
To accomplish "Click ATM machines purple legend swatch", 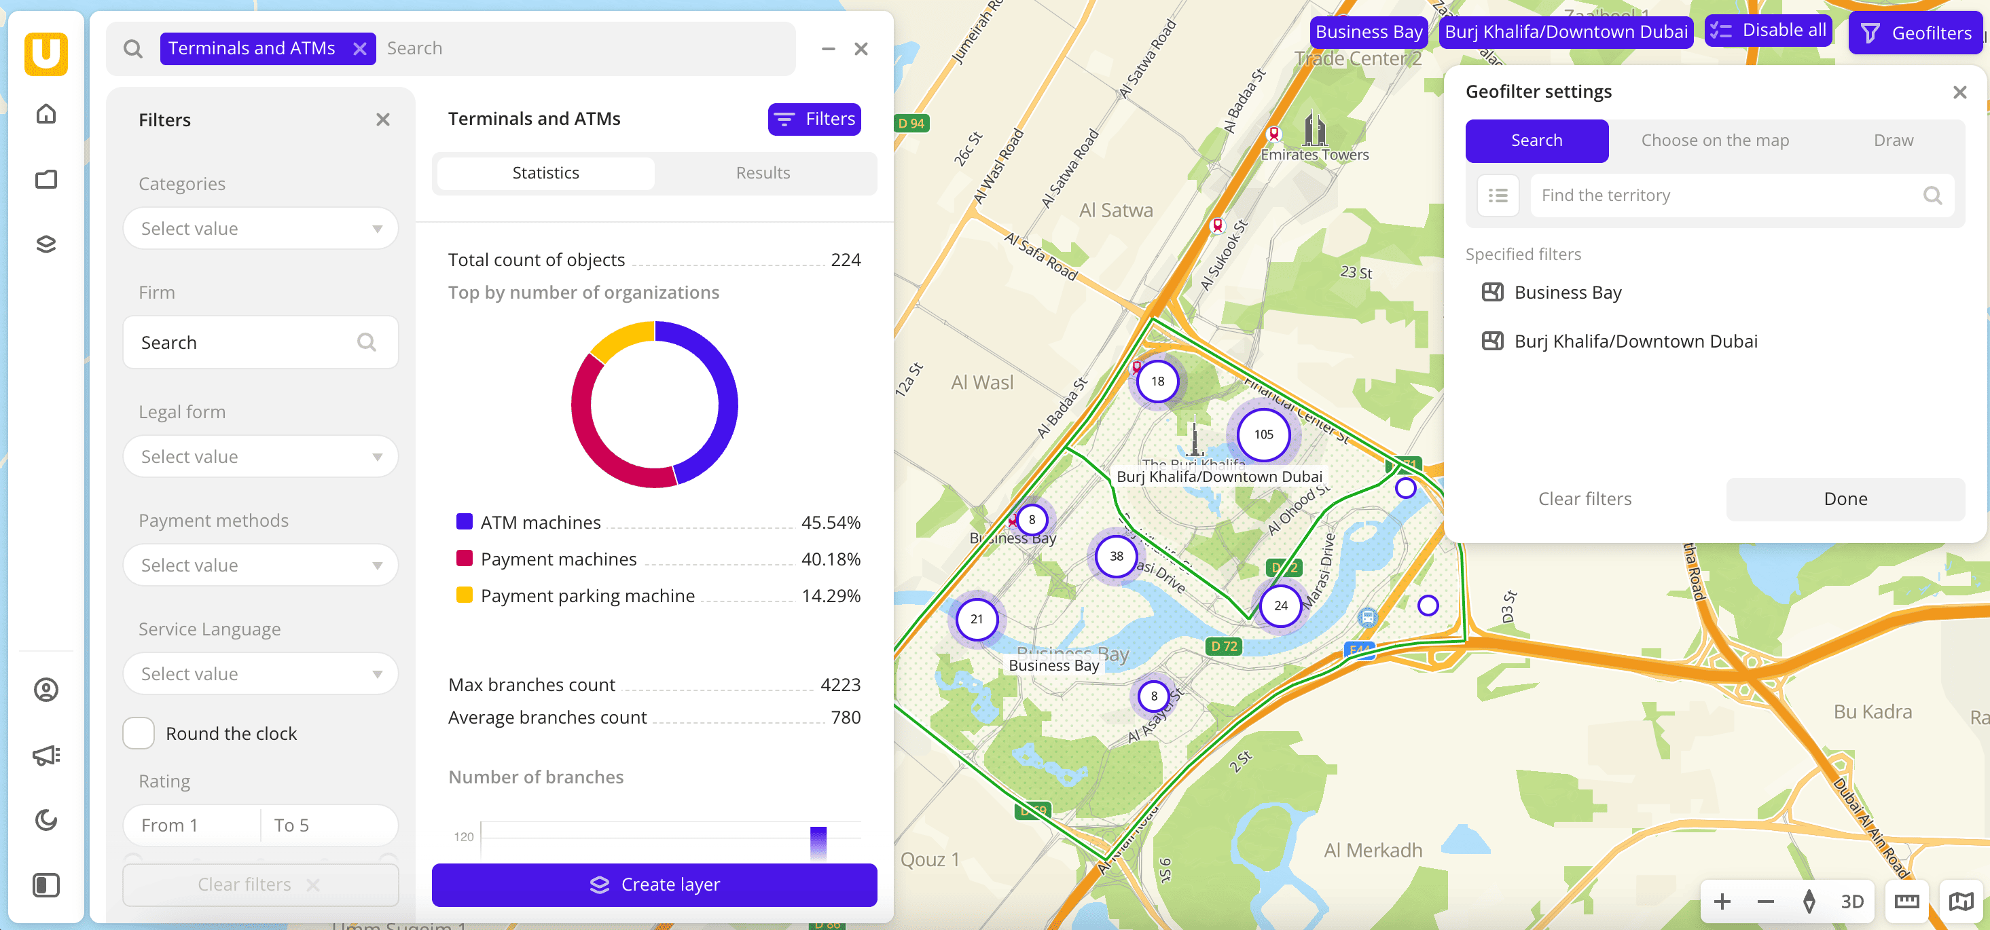I will (x=465, y=521).
